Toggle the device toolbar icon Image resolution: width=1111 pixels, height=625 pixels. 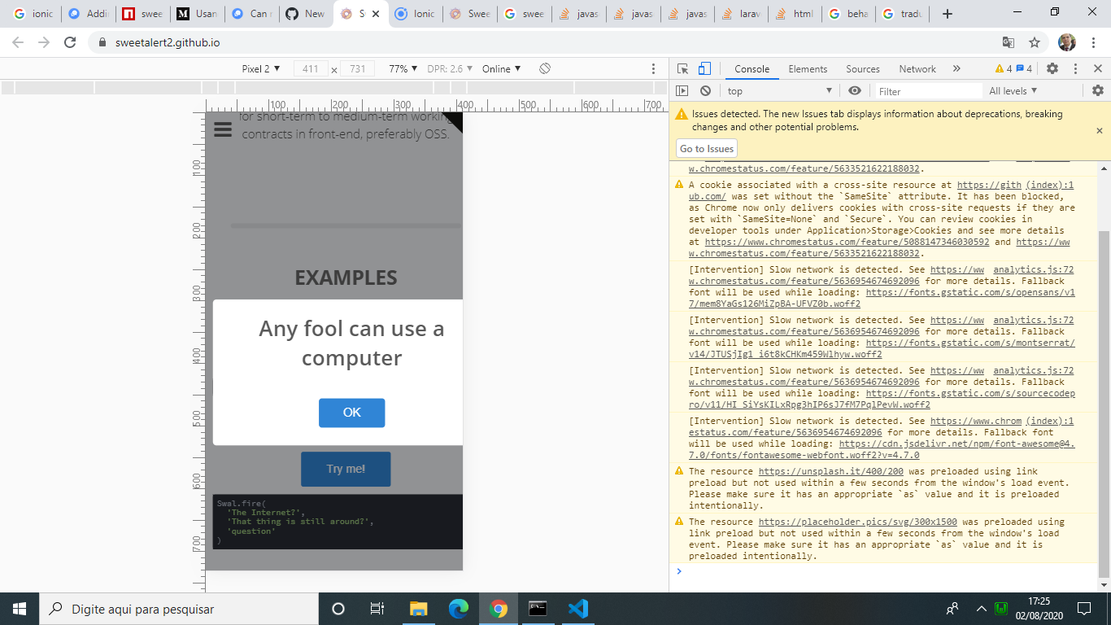click(x=705, y=69)
